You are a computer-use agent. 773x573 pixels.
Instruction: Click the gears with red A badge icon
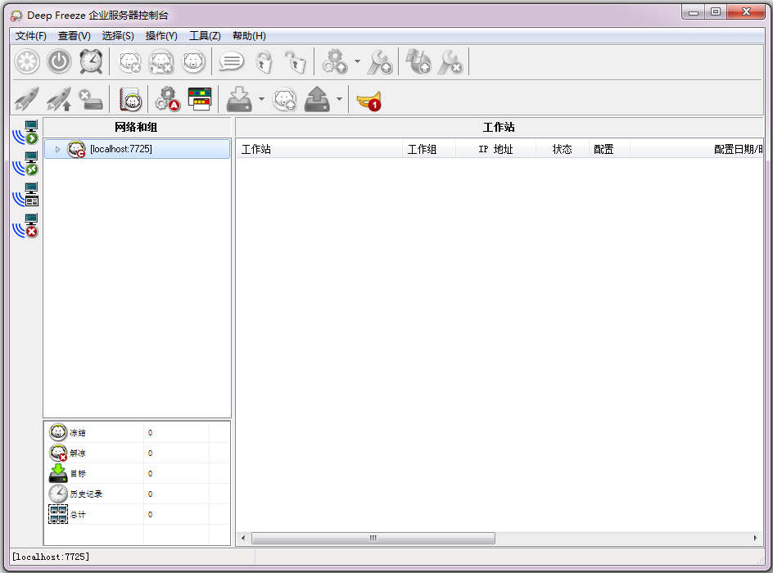(x=168, y=99)
